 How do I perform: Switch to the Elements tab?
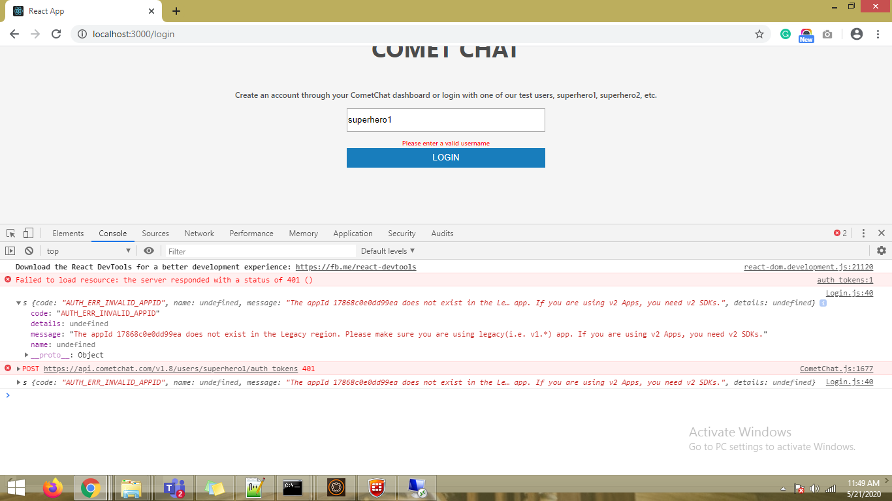[x=68, y=233]
